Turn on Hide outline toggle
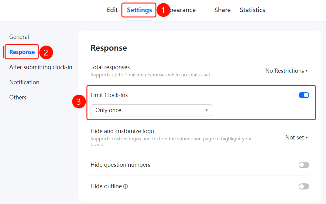 click(304, 186)
